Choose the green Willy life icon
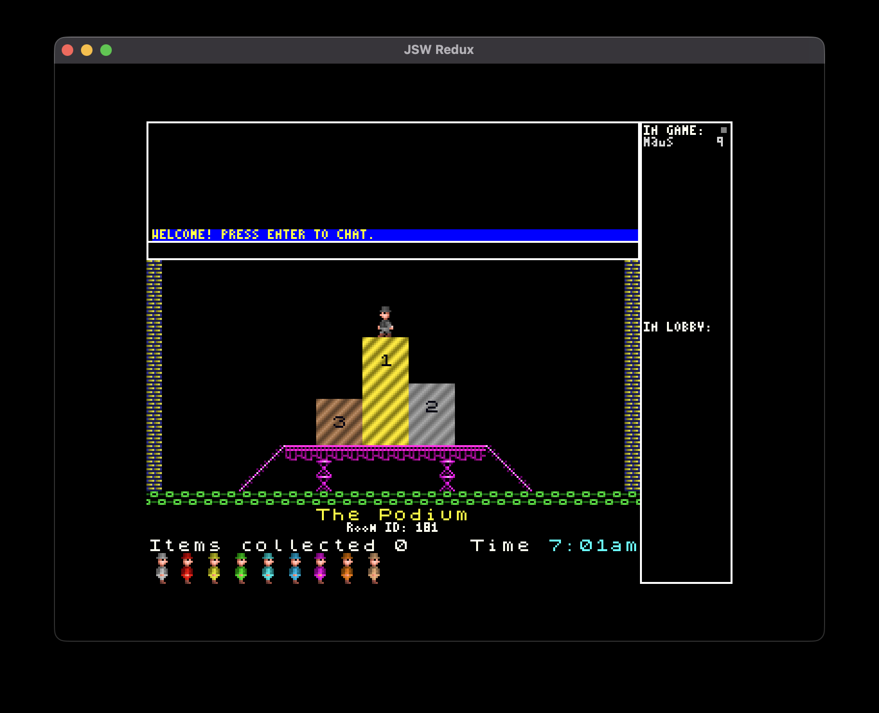The height and width of the screenshot is (713, 879). (241, 568)
